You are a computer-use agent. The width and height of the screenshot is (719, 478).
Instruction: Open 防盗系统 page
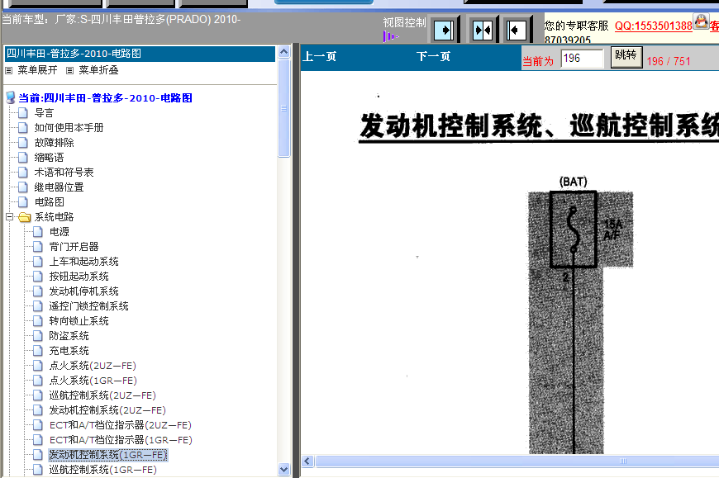coord(69,336)
